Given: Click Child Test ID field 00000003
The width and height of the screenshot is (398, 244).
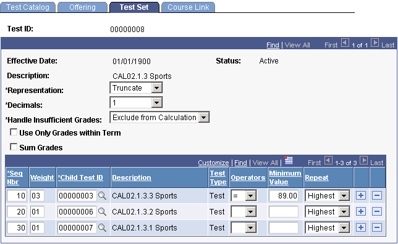Looking at the screenshot, I should (77, 196).
